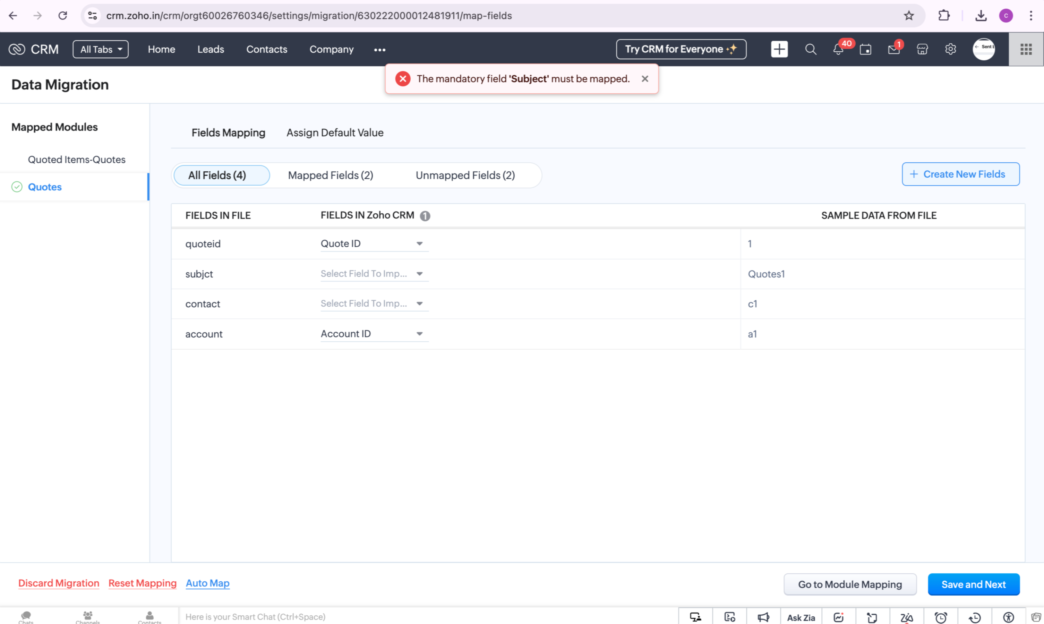Open the All Tabs dropdown
The width and height of the screenshot is (1044, 624).
pyautogui.click(x=101, y=49)
